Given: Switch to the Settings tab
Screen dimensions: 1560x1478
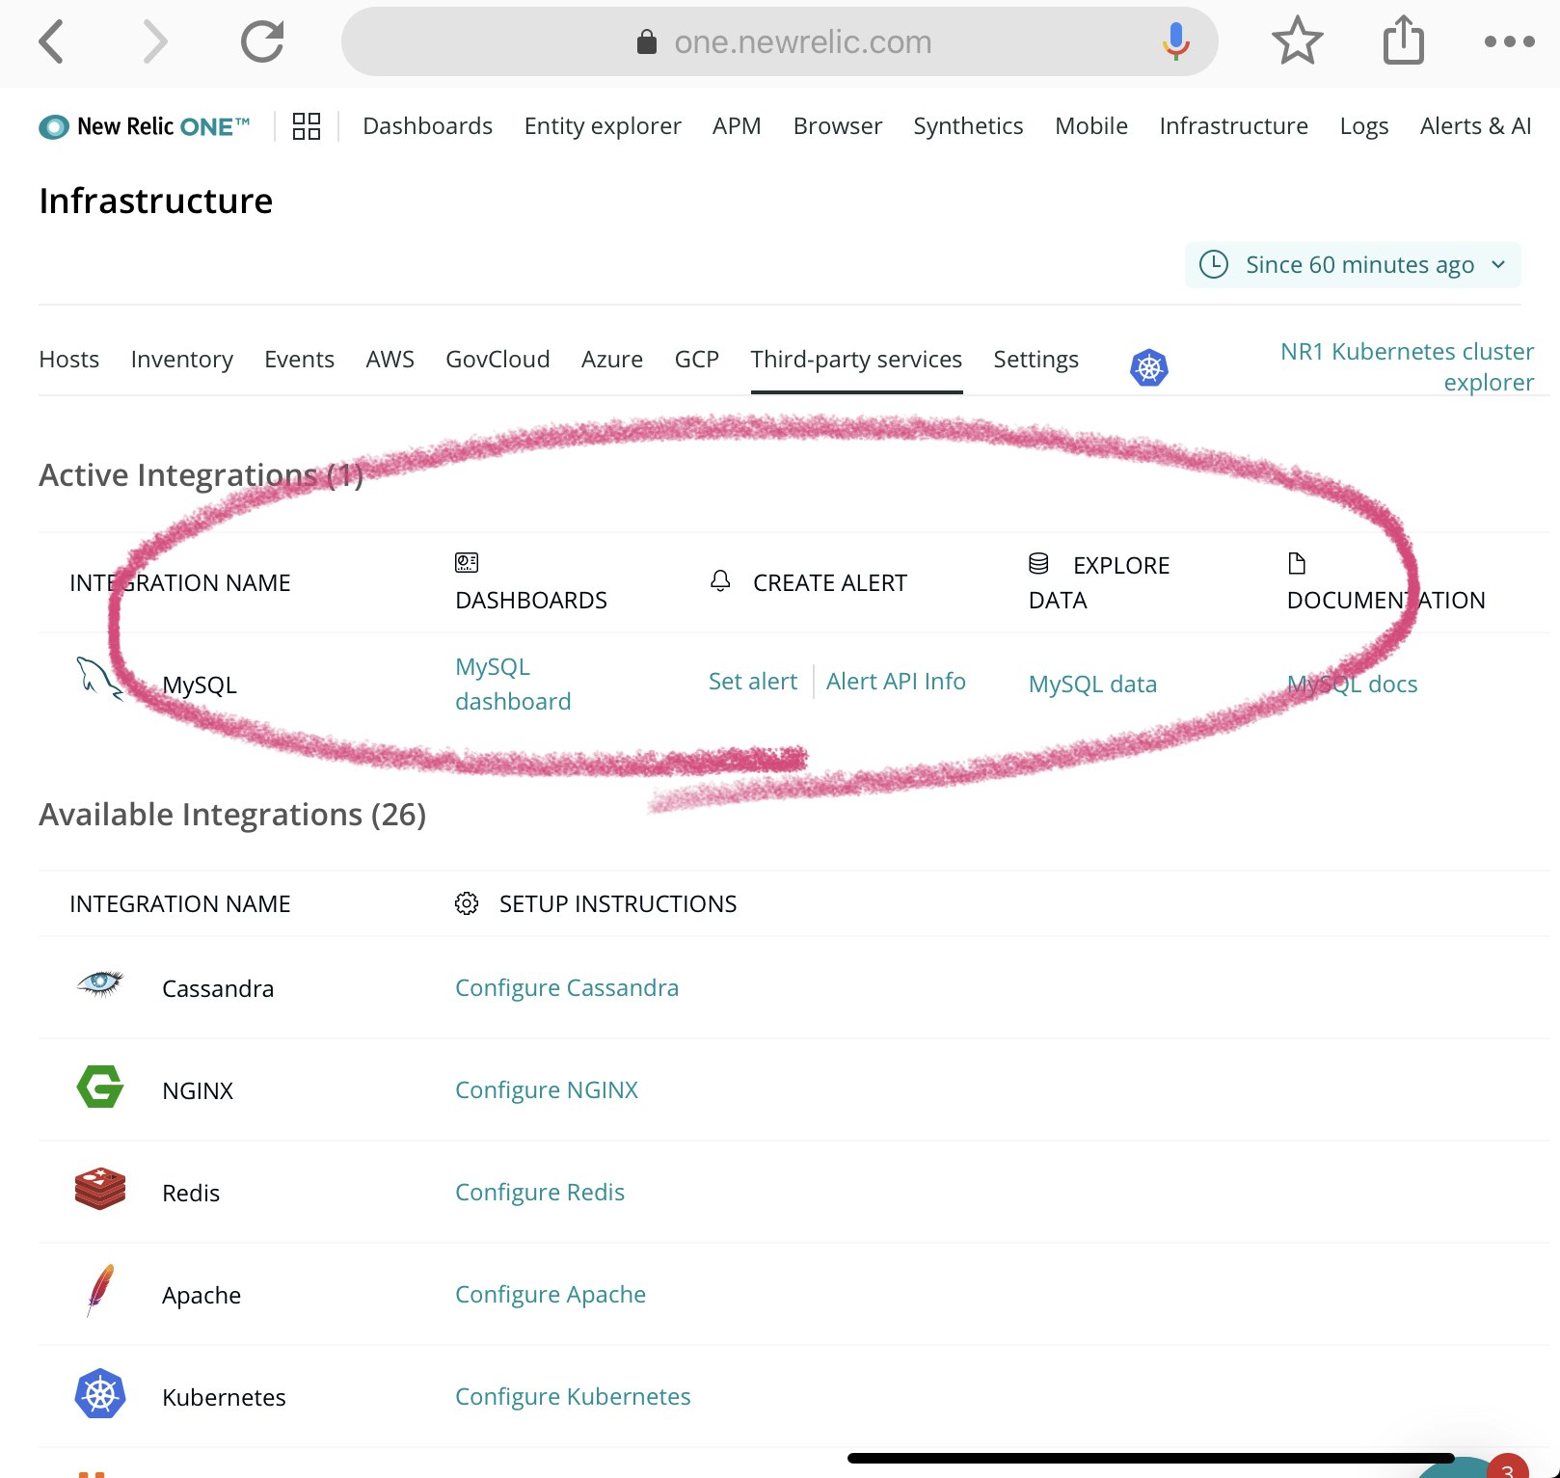Looking at the screenshot, I should (x=1036, y=360).
